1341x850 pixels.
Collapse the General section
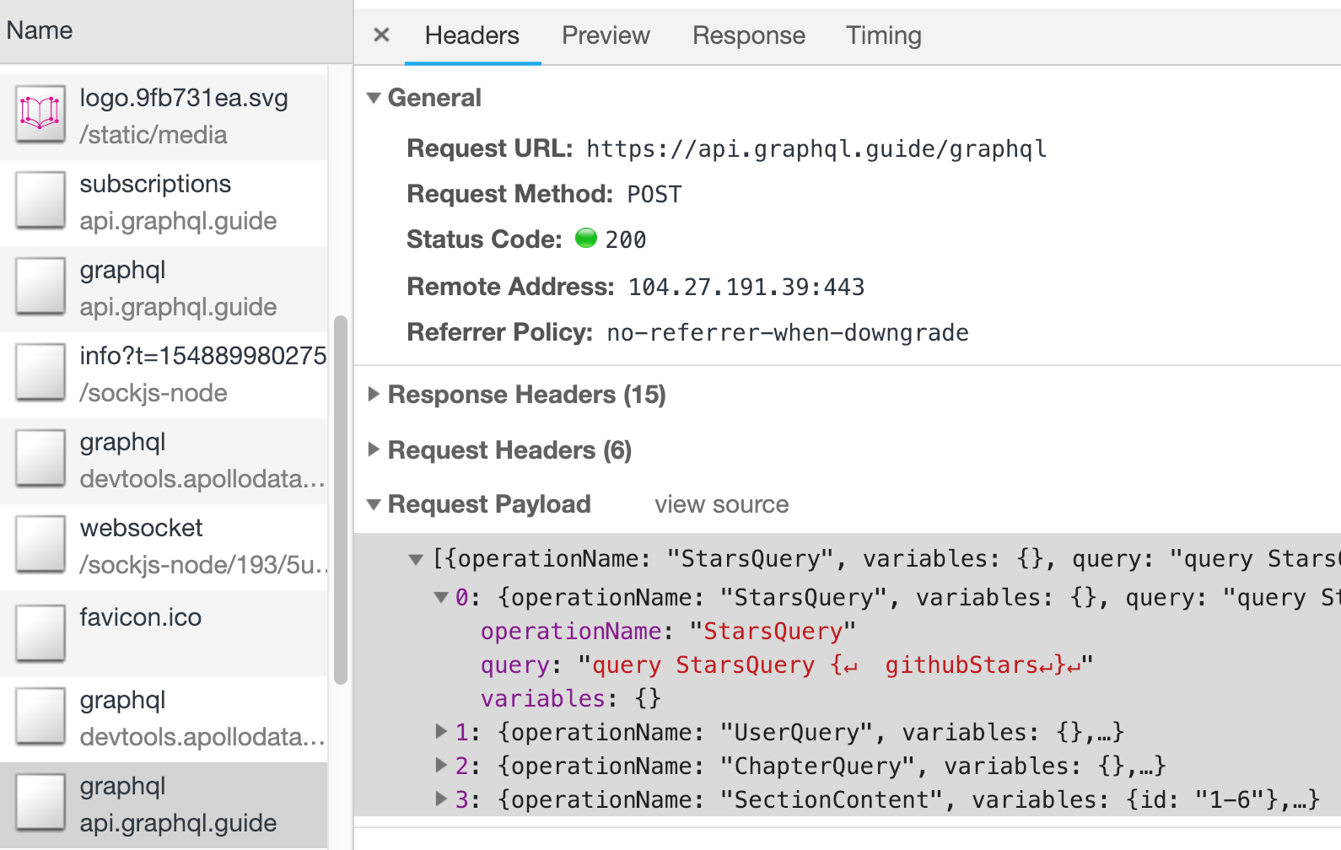pos(374,98)
